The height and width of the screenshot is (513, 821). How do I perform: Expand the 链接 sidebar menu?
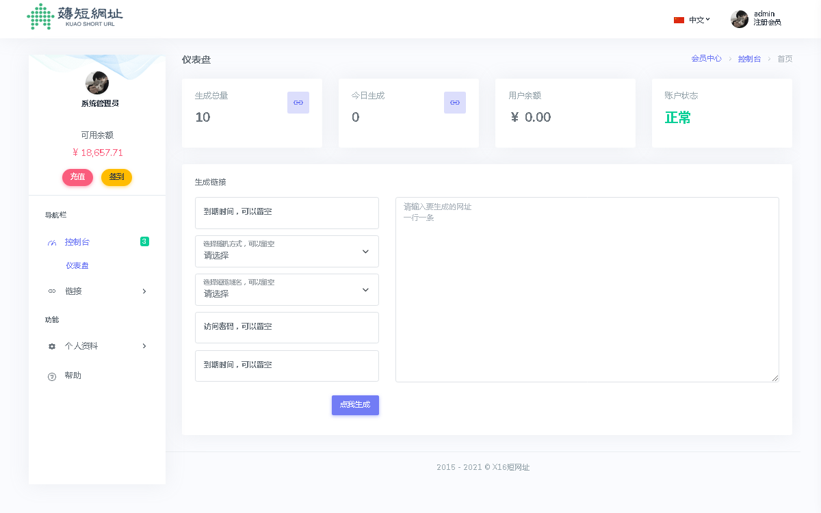coord(96,291)
